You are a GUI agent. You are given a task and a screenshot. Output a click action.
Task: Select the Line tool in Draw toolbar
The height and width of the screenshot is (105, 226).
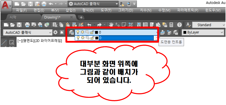tap(4, 42)
